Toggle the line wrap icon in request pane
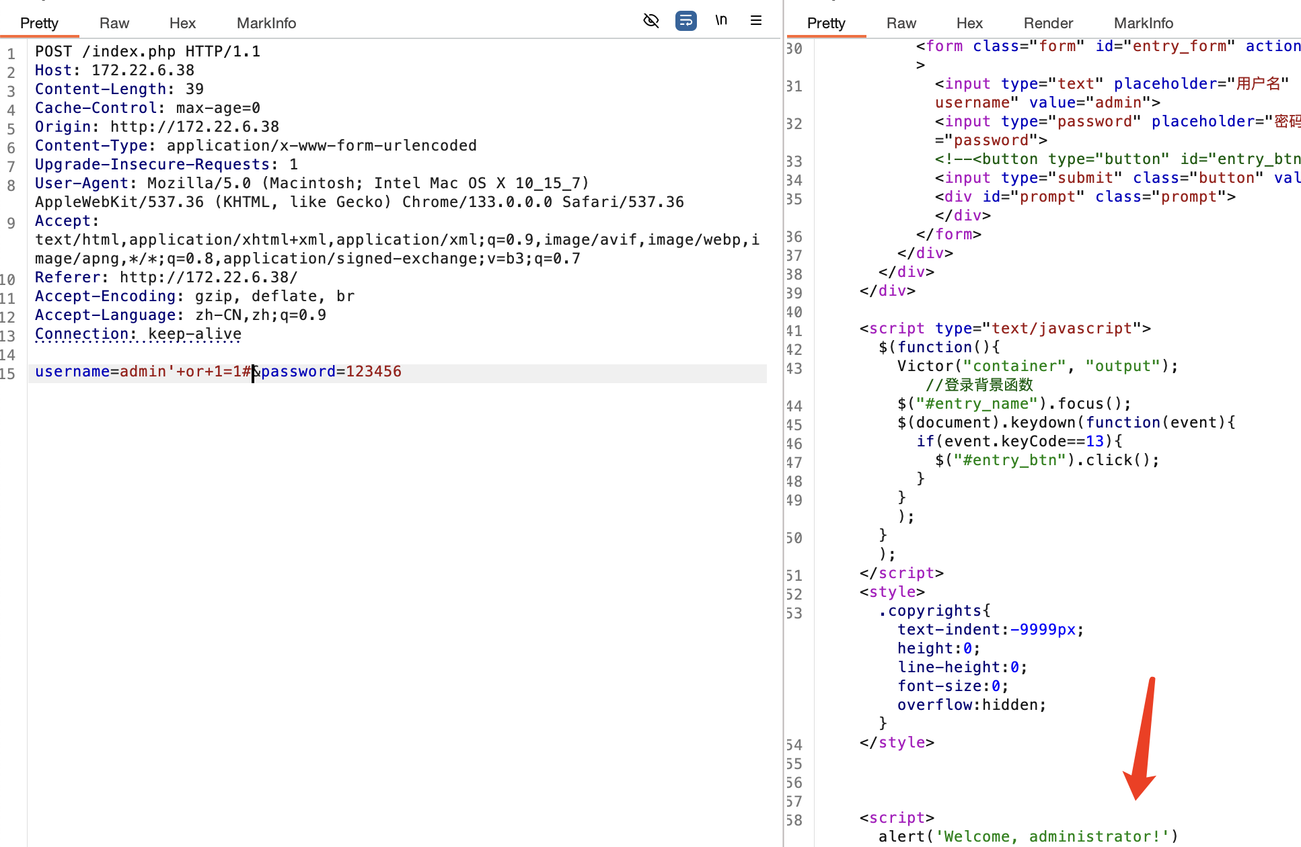 pyautogui.click(x=685, y=20)
